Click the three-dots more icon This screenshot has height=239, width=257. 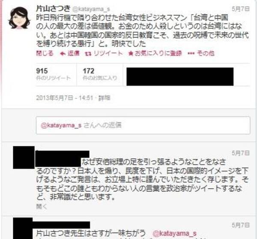(191, 54)
